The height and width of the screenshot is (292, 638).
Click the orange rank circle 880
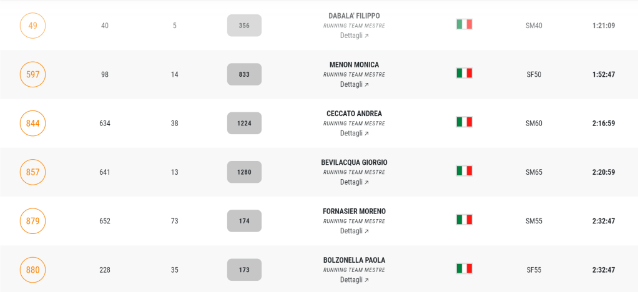(33, 270)
